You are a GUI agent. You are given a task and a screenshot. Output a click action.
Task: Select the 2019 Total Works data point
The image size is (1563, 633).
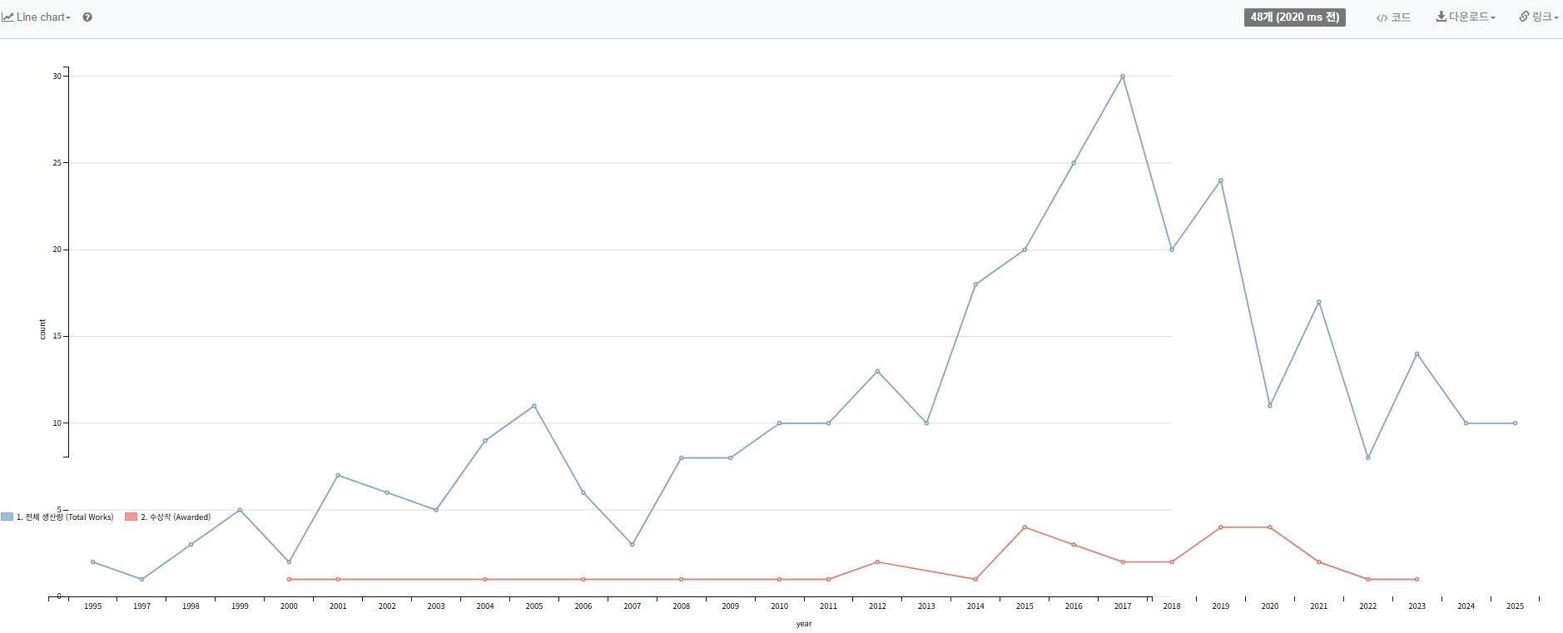(x=1221, y=181)
